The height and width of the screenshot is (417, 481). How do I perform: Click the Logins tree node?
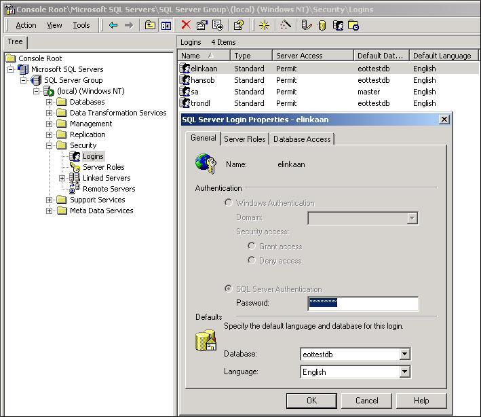[93, 156]
